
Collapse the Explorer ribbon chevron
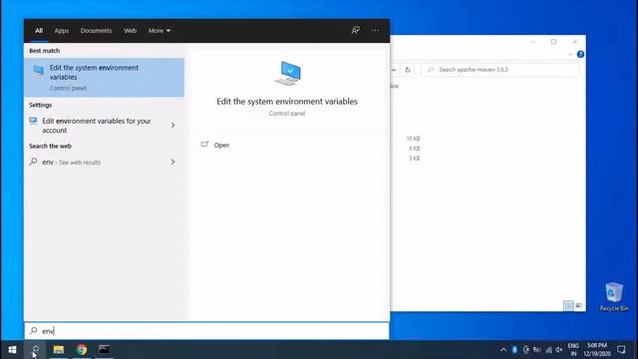570,54
